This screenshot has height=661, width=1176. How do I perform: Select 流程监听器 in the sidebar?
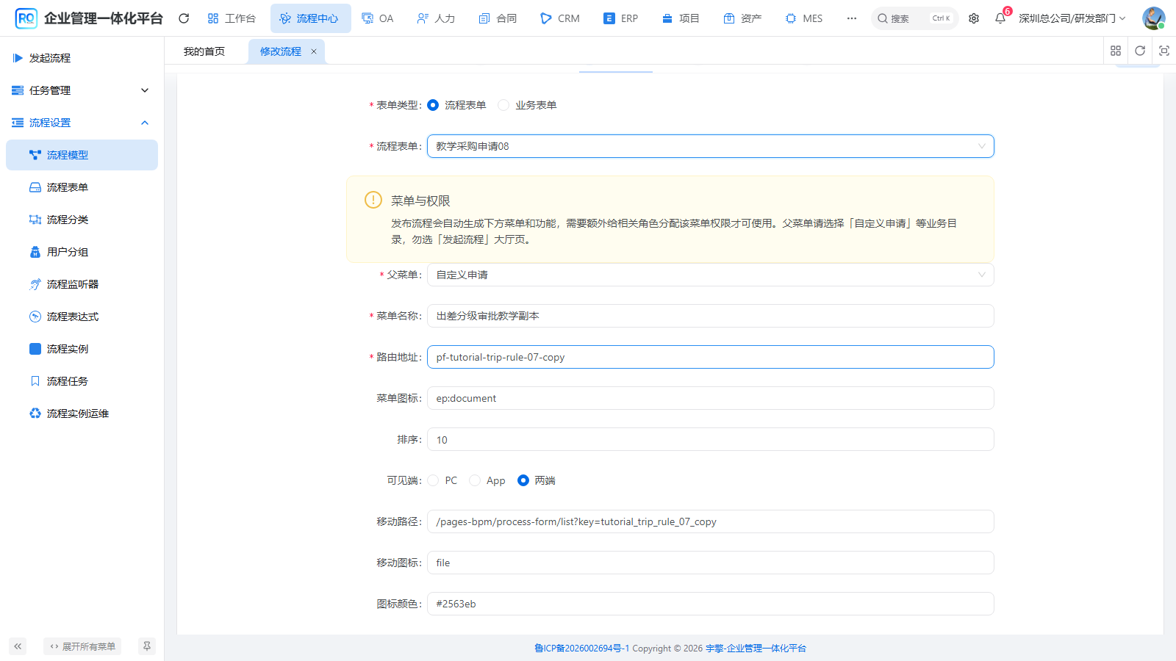click(x=82, y=284)
